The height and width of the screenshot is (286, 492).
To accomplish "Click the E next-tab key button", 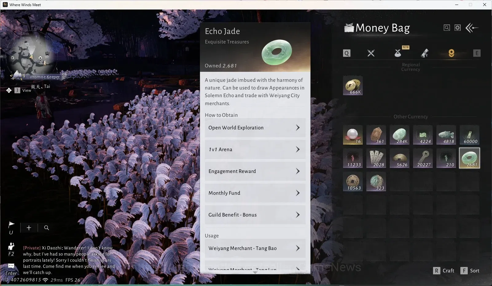I will tap(477, 53).
